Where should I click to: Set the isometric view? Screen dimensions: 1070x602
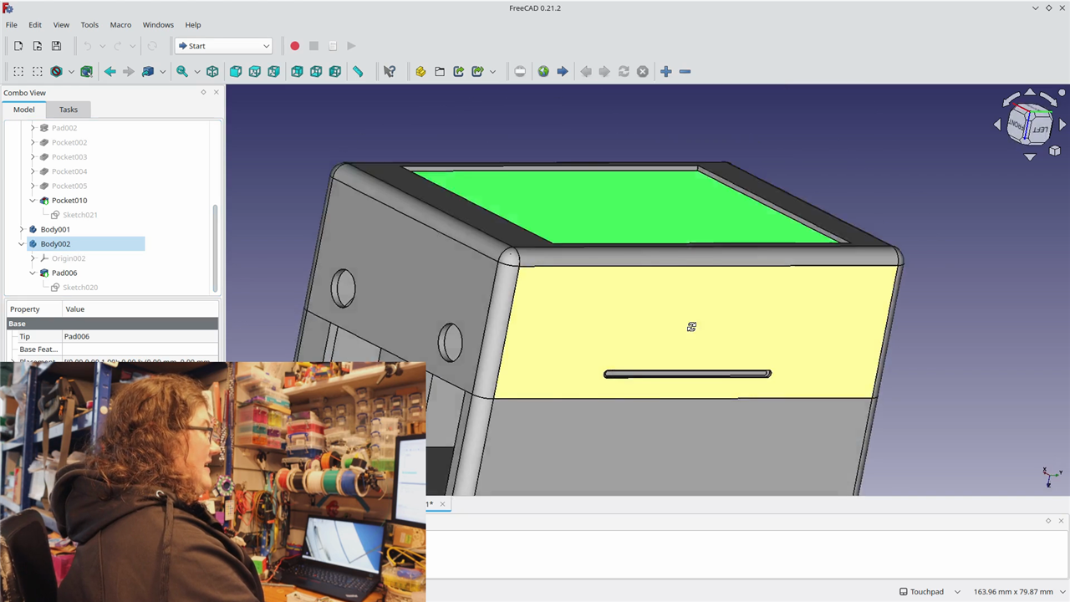[212, 72]
